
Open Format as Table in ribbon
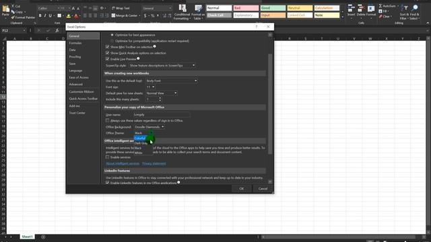coord(198,12)
